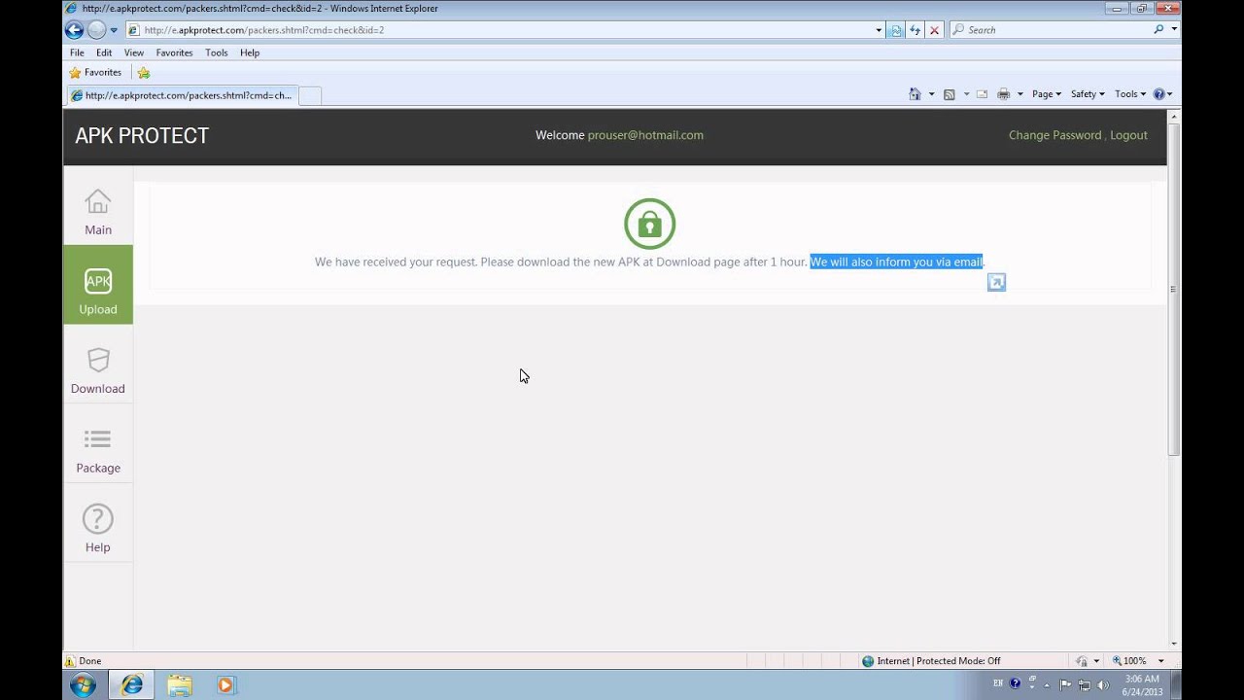
Task: Click the RSS feeds icon
Action: [950, 94]
